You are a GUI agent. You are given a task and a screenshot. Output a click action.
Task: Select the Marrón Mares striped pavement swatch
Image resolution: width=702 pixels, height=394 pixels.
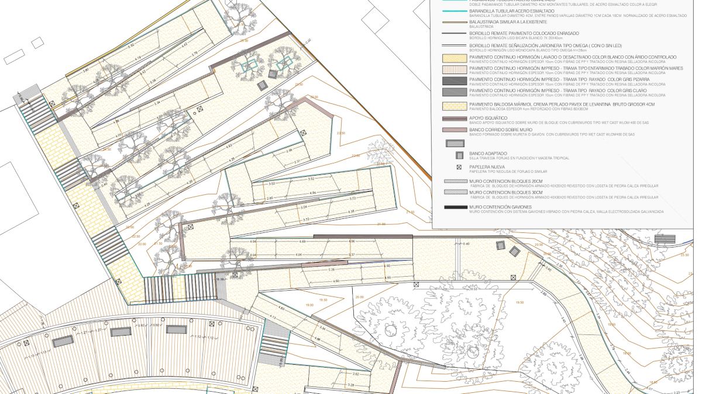pyautogui.click(x=450, y=69)
